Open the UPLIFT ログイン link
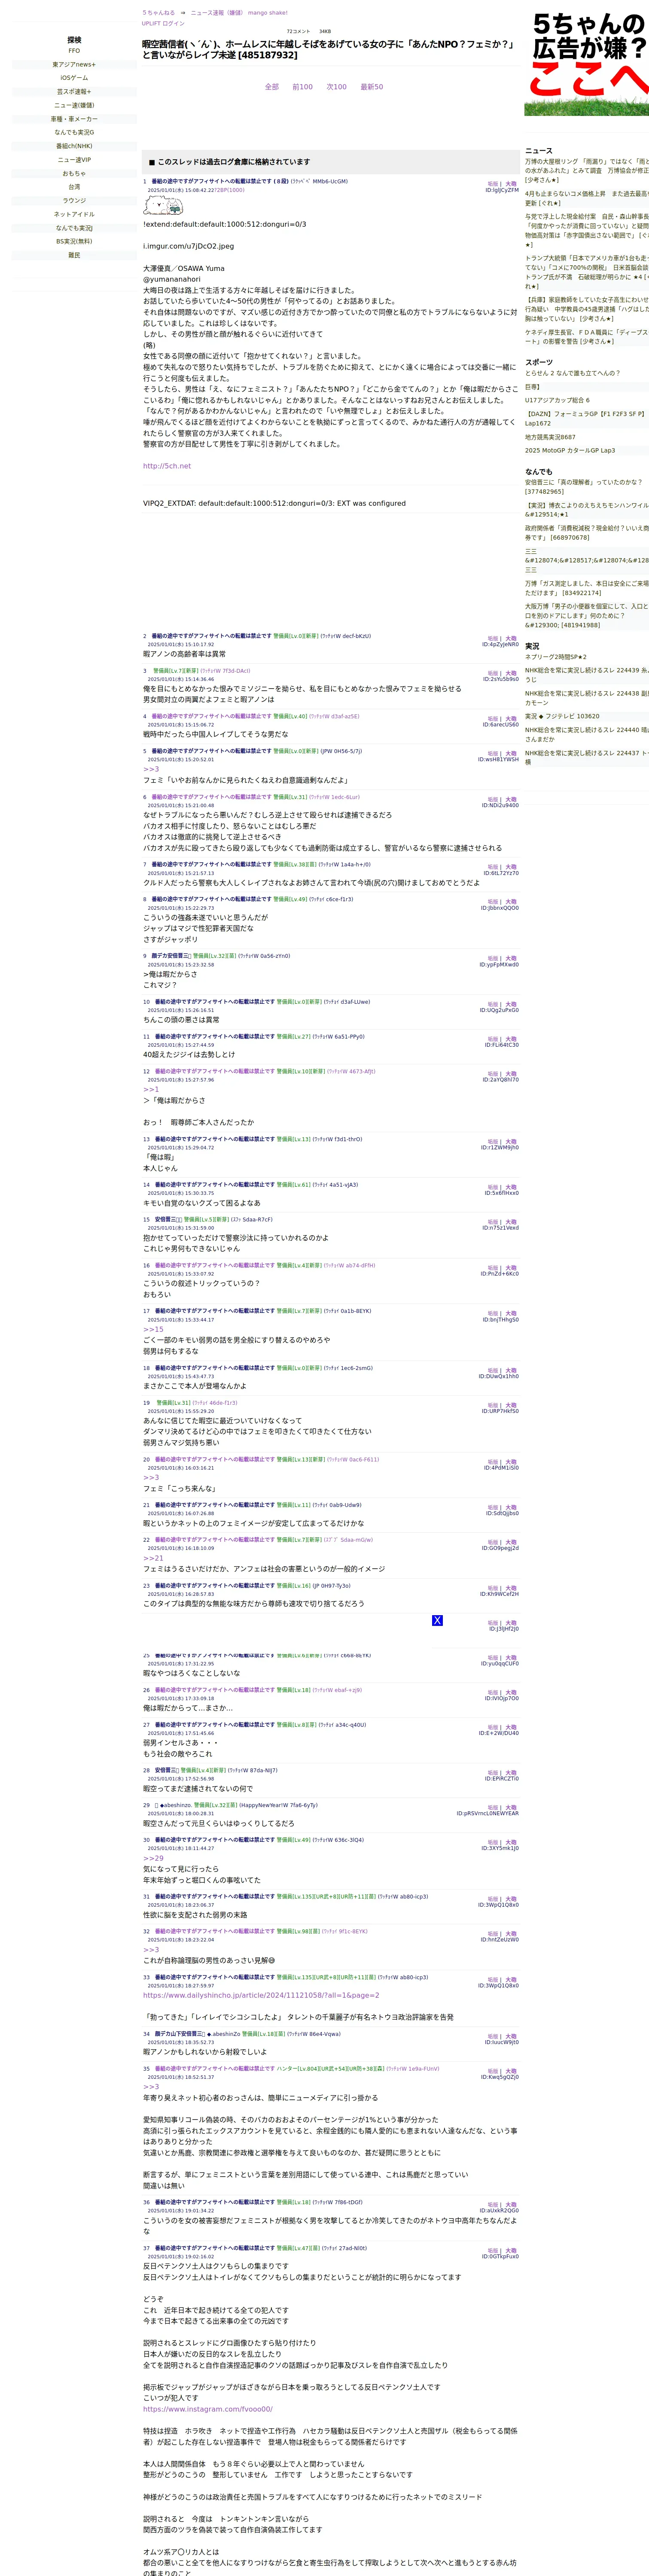This screenshot has width=649, height=2576. [x=163, y=23]
